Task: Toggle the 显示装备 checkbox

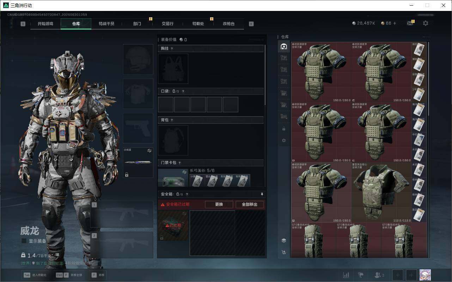Action: pos(24,241)
